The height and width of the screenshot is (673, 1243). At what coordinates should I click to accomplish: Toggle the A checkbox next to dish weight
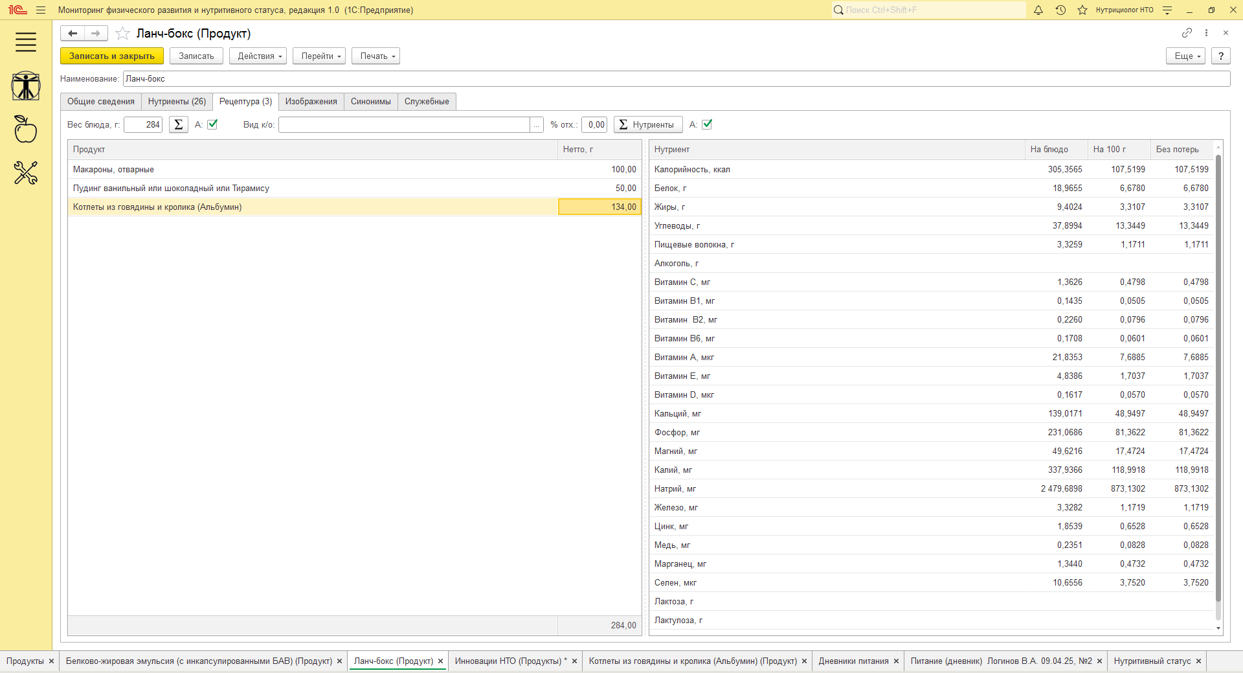click(212, 124)
